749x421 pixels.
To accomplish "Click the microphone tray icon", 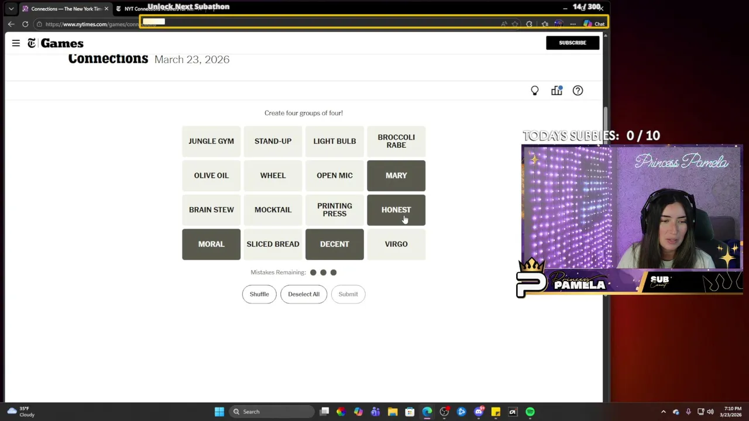I will coord(688,412).
